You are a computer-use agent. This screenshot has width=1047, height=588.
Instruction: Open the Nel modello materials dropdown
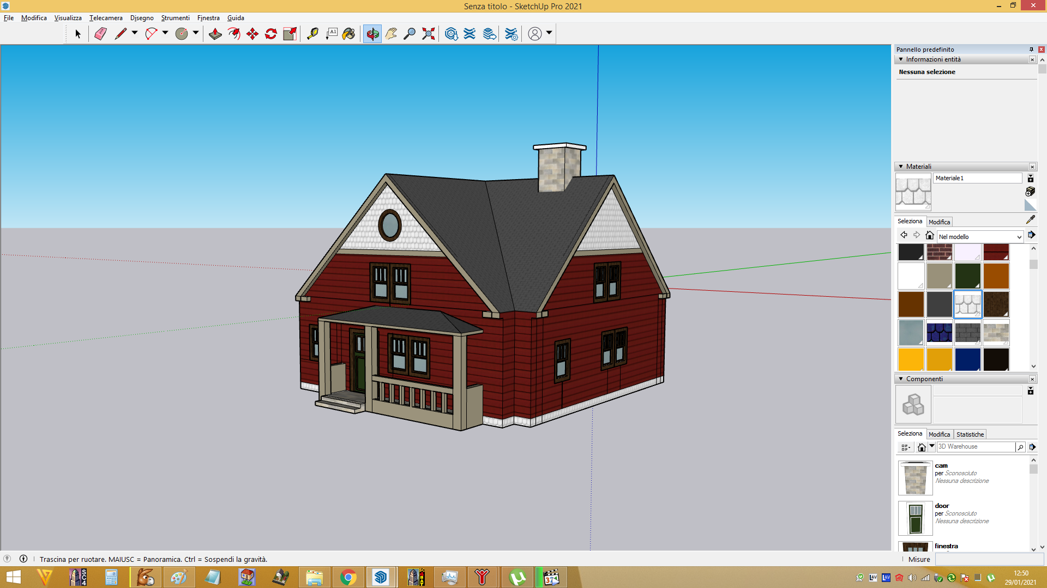[x=980, y=237]
